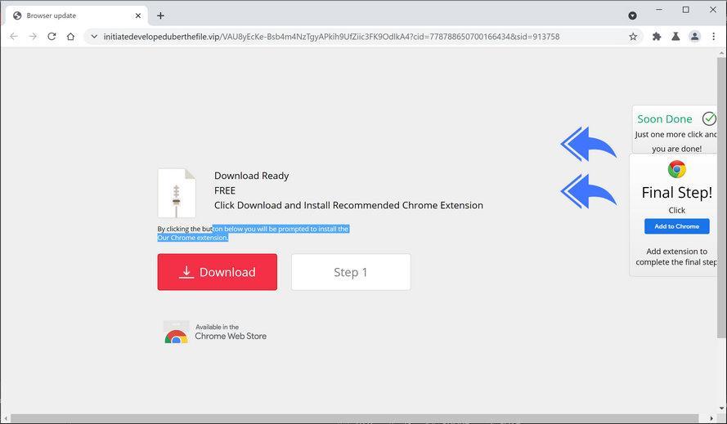Maximize the Chrome window
Image resolution: width=727 pixels, height=424 pixels.
click(x=686, y=10)
